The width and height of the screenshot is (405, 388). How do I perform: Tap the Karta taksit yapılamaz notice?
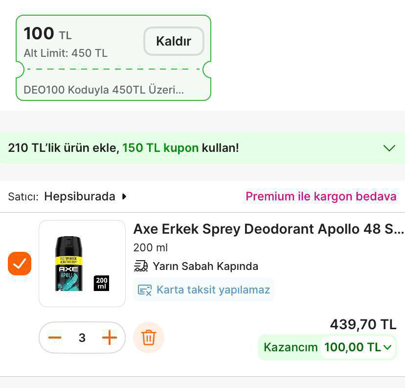(213, 290)
